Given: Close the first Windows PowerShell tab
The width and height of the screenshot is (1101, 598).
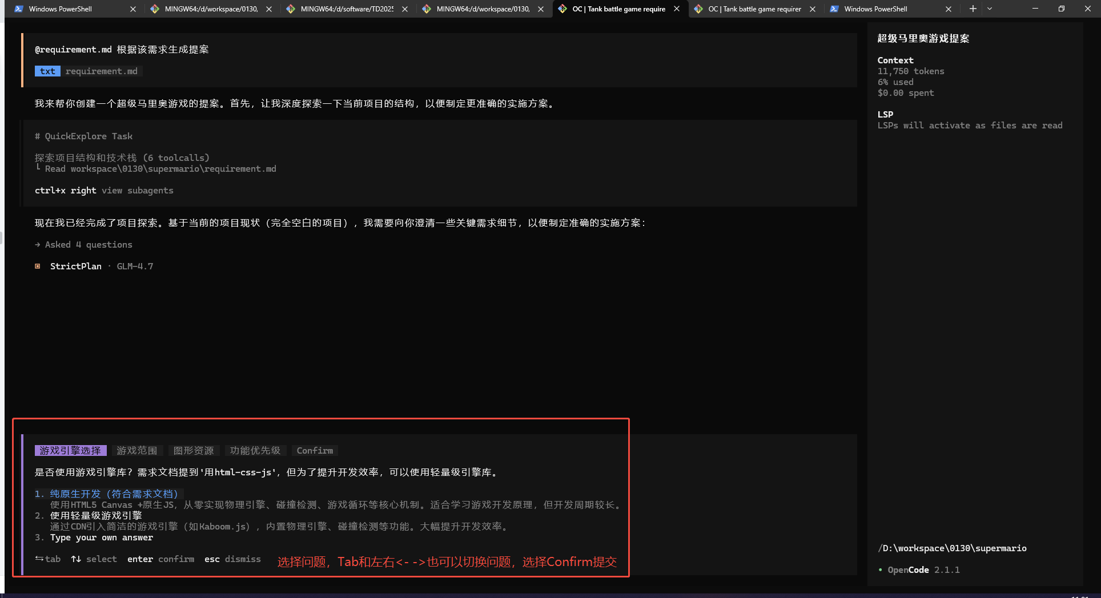Looking at the screenshot, I should click(133, 9).
